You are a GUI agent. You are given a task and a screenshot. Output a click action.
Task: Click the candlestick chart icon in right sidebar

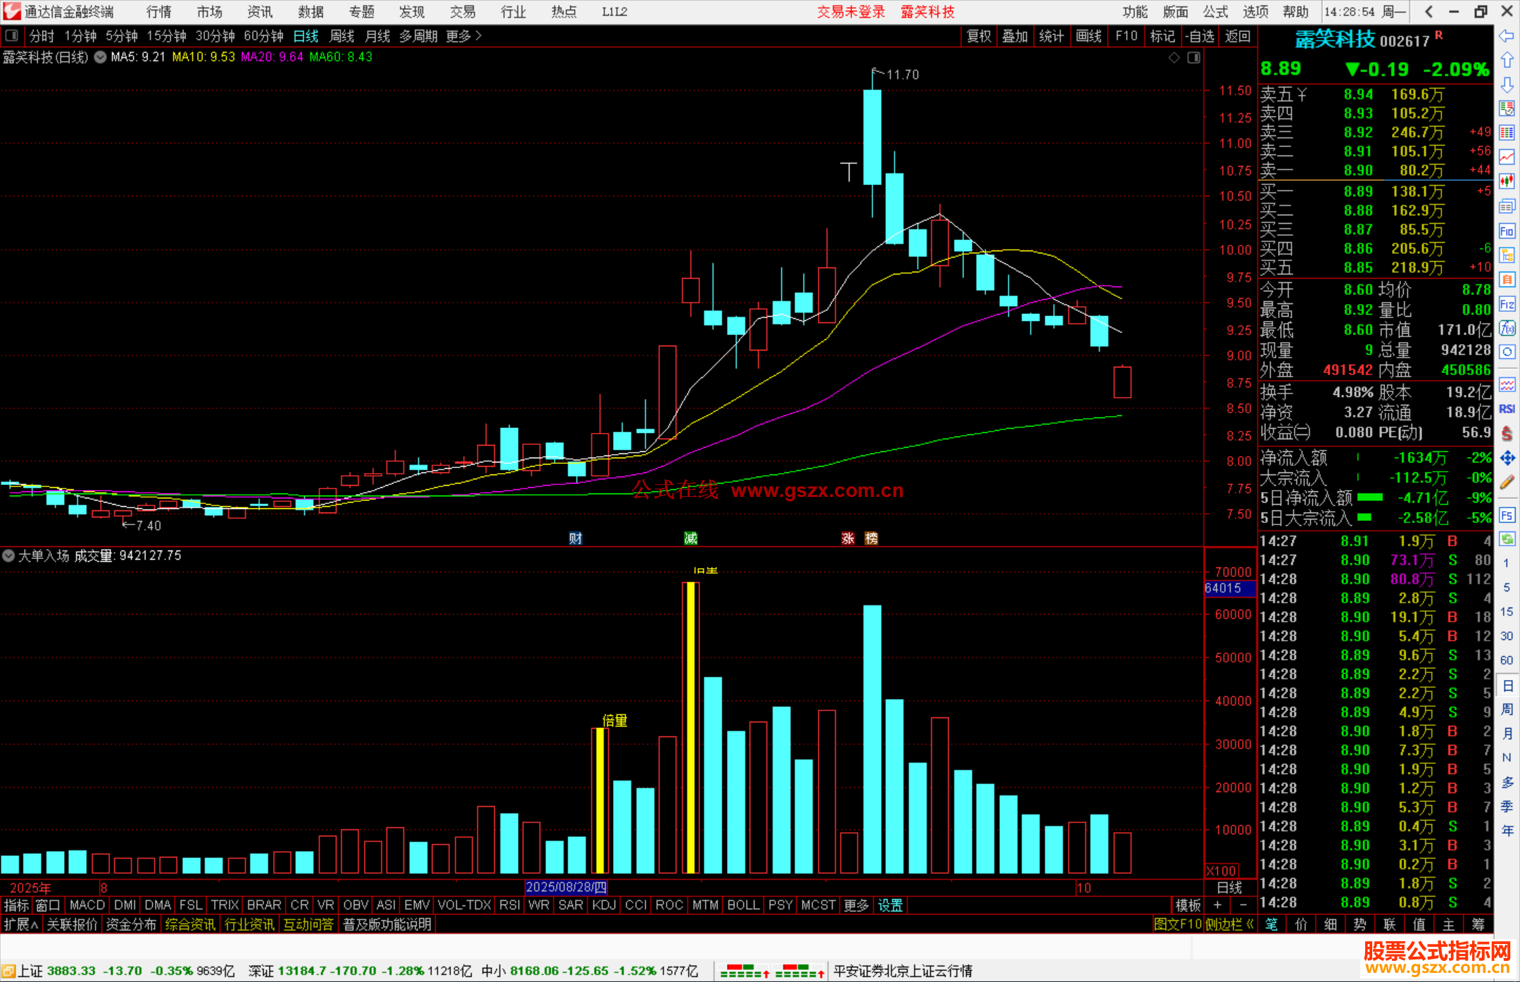[1507, 182]
